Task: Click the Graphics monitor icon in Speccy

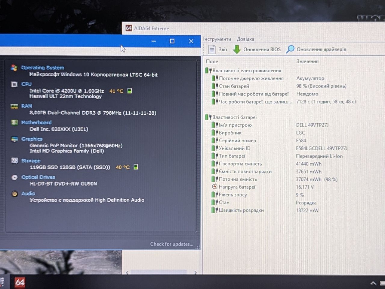Action: [14, 139]
